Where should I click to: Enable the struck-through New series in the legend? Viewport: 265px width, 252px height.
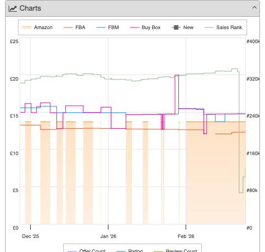click(183, 27)
